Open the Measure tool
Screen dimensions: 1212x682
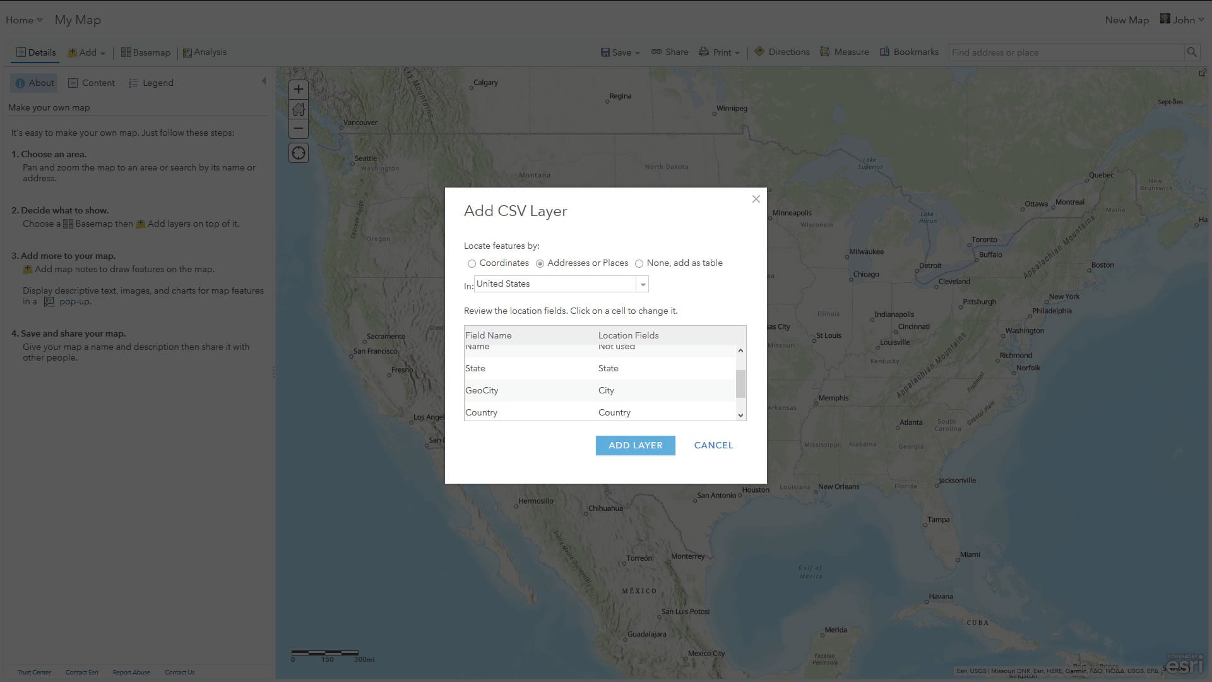coord(844,52)
